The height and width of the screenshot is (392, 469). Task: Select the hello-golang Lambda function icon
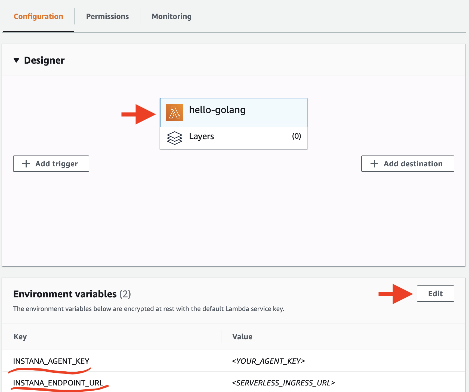pos(174,112)
